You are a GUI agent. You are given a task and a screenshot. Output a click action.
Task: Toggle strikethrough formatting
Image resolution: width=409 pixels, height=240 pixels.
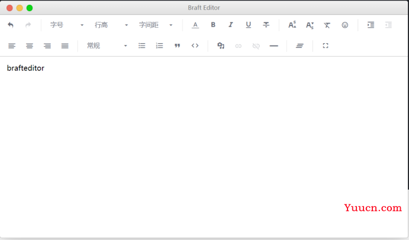pos(266,25)
